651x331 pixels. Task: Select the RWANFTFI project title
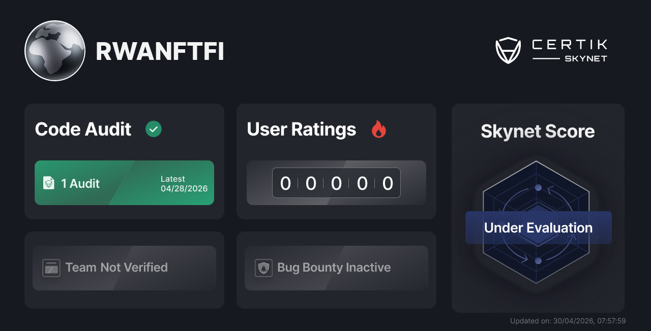[x=160, y=51]
